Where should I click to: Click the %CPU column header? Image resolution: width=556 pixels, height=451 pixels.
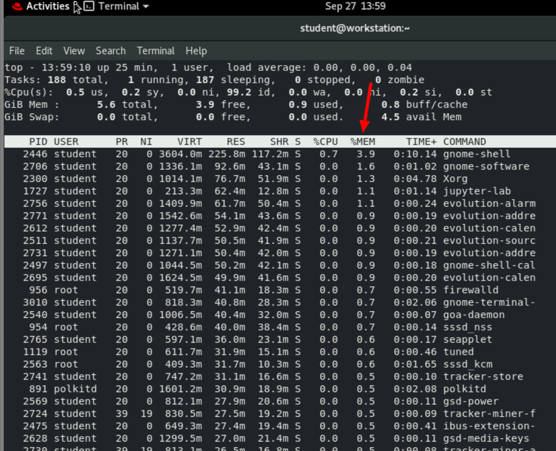point(325,142)
